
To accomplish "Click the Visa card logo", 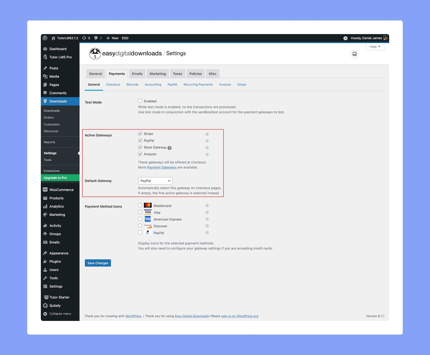I will pyautogui.click(x=148, y=212).
